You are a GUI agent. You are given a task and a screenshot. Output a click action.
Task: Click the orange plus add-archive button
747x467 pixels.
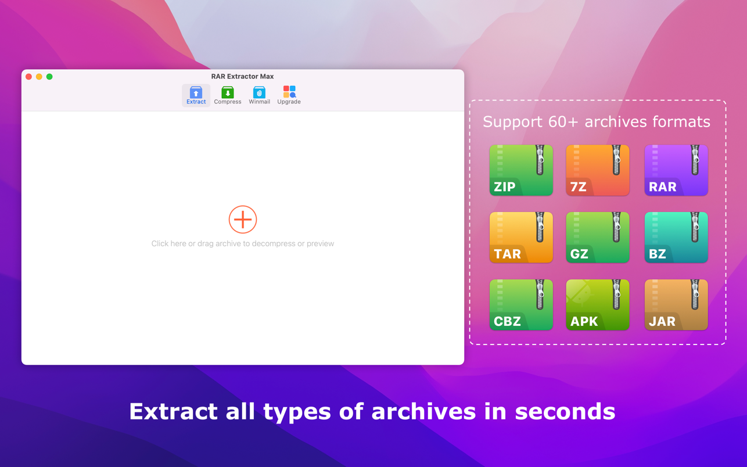[x=243, y=220]
